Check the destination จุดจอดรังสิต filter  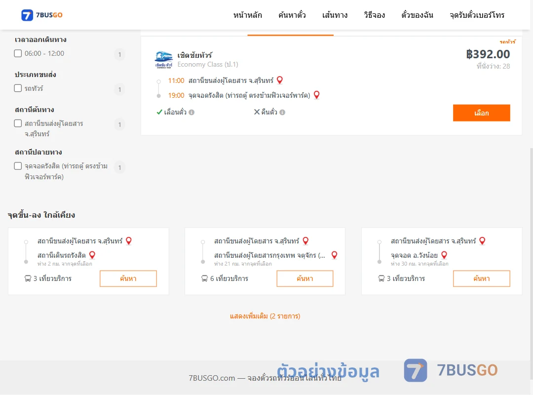[x=18, y=166]
